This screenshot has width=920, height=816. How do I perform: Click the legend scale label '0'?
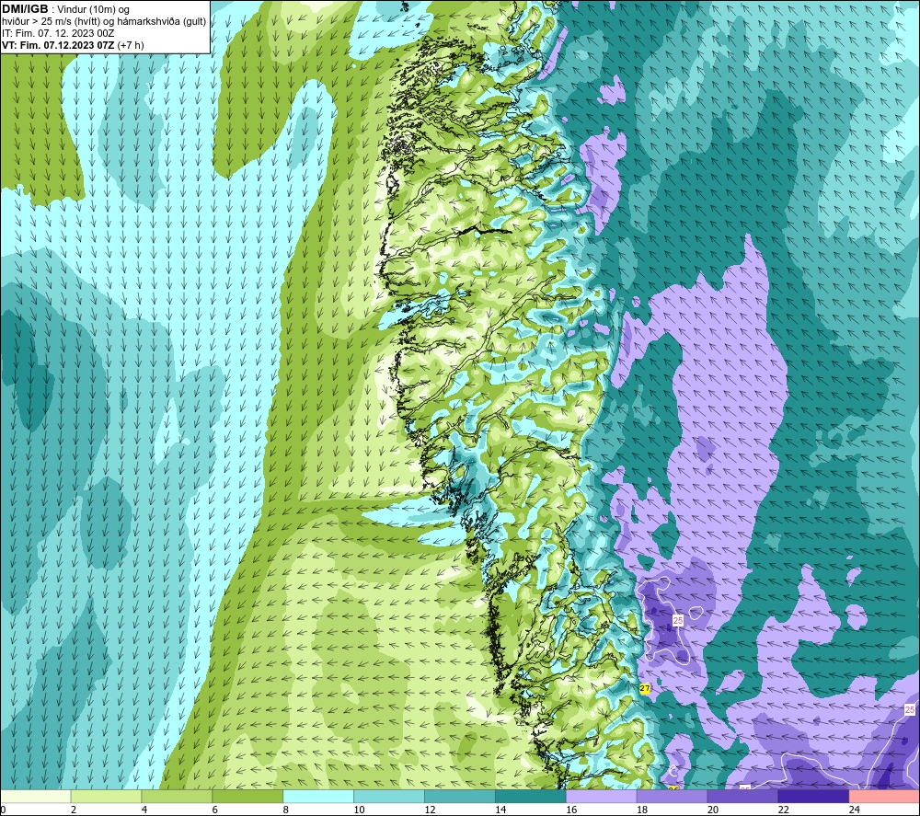coord(3,810)
